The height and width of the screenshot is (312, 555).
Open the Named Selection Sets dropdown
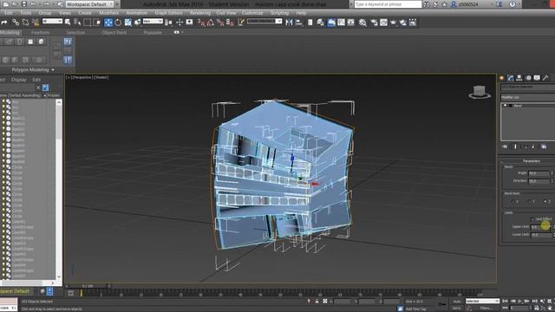pos(264,21)
